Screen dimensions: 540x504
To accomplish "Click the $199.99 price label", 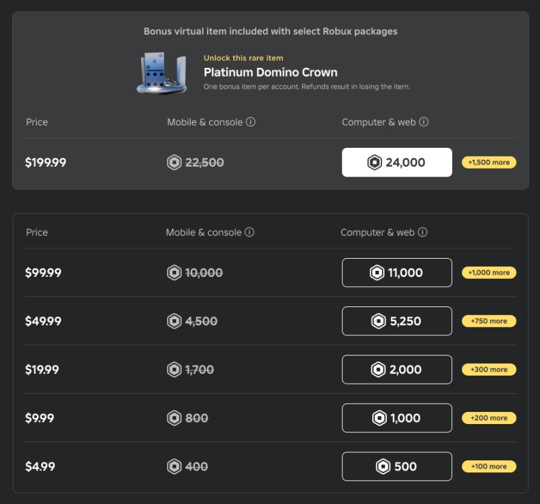I will pyautogui.click(x=45, y=162).
